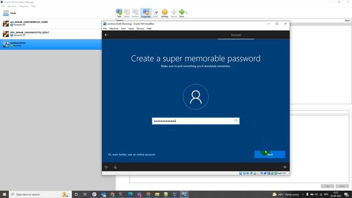Open Devices menu in the VM window
352x198 pixels.
(140, 29)
